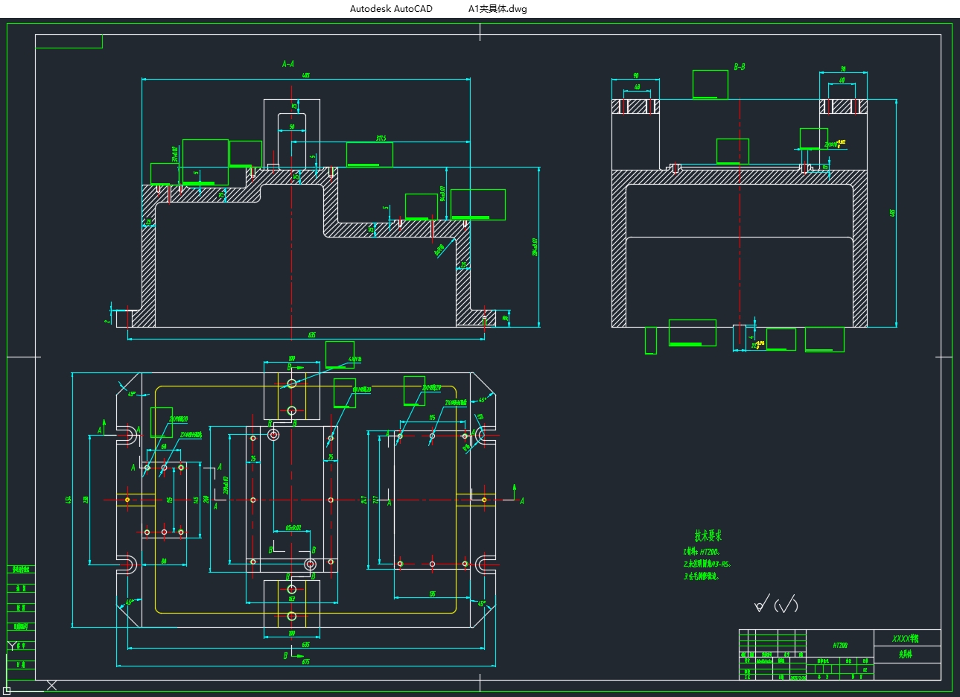Select the small green rectangle at sheet top-left

coord(69,42)
